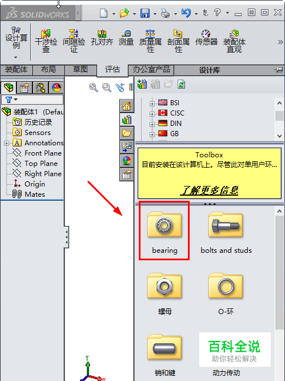Open the Save options dropdown arrow
The image size is (285, 381).
pyautogui.click(x=155, y=14)
